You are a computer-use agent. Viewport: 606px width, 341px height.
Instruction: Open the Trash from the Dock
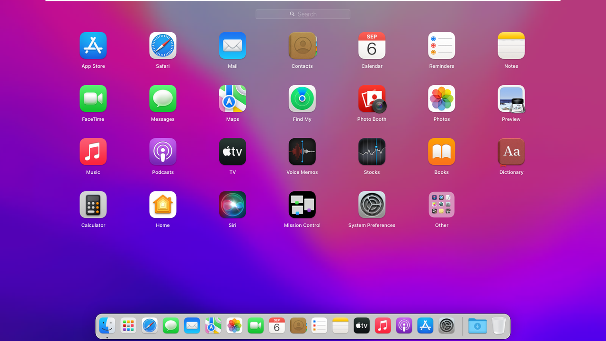point(499,325)
